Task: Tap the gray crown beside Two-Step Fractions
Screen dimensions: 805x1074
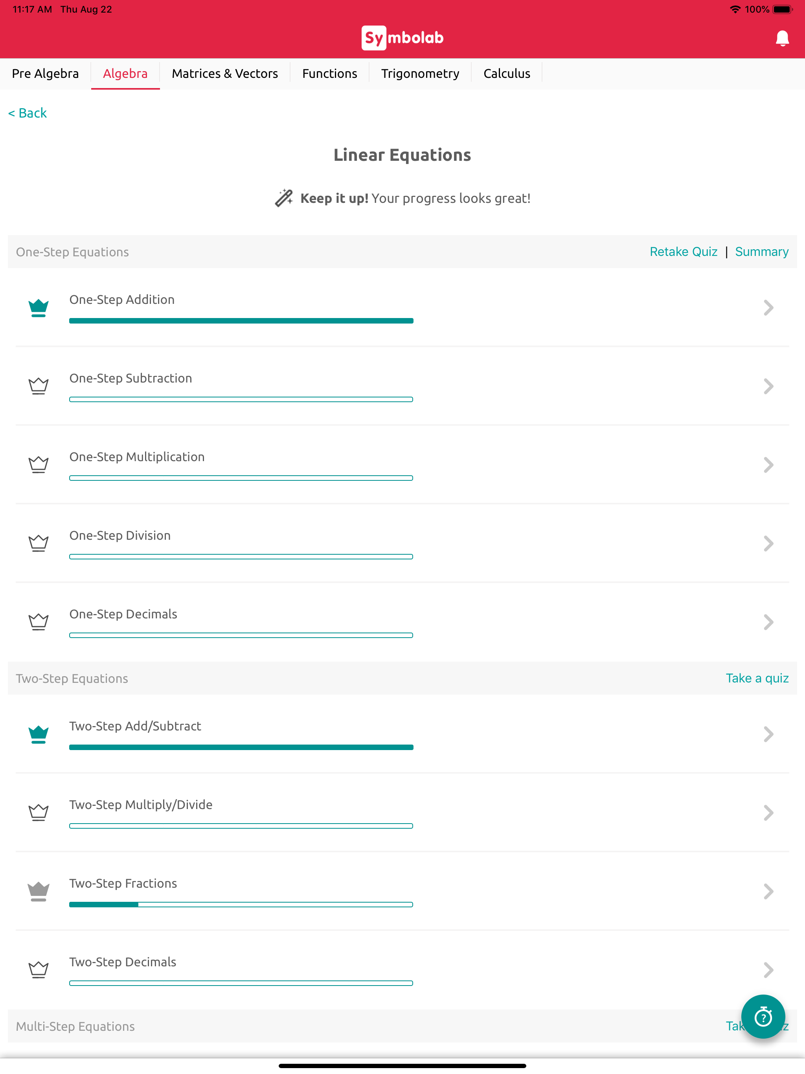Action: pyautogui.click(x=39, y=892)
